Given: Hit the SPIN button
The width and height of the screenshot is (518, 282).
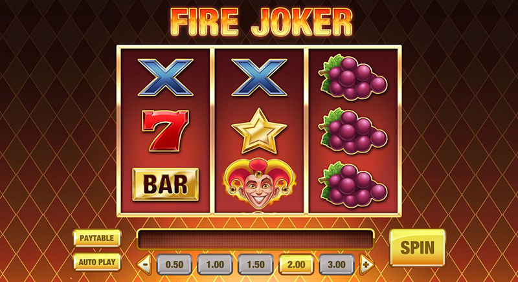Looking at the screenshot, I should (418, 247).
